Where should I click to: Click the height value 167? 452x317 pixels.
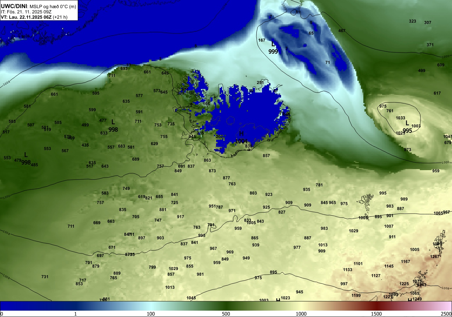click(262, 40)
